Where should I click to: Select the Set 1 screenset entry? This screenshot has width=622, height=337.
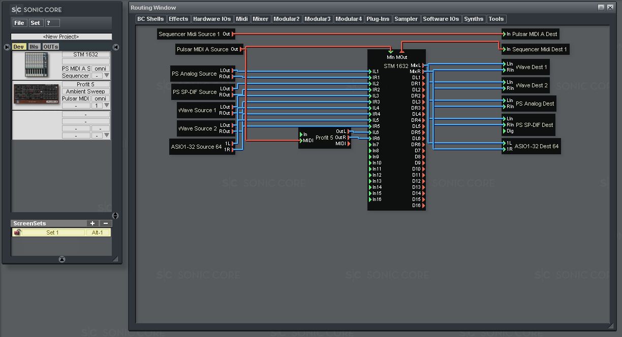(53, 232)
